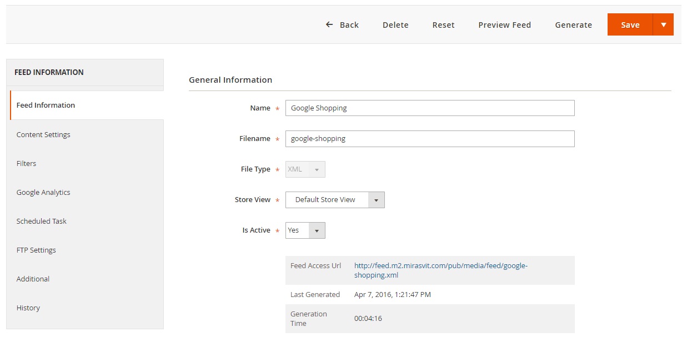Focus the Filename input field

point(430,139)
